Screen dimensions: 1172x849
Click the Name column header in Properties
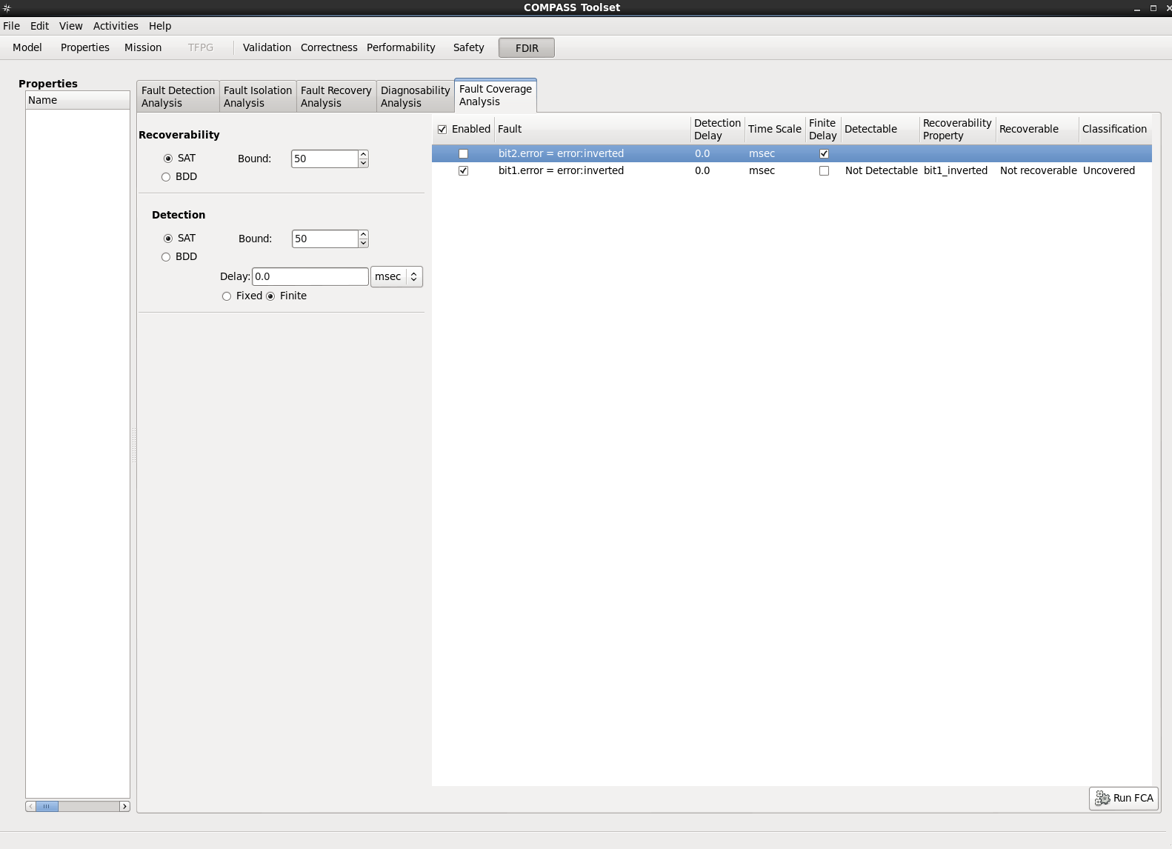[78, 100]
